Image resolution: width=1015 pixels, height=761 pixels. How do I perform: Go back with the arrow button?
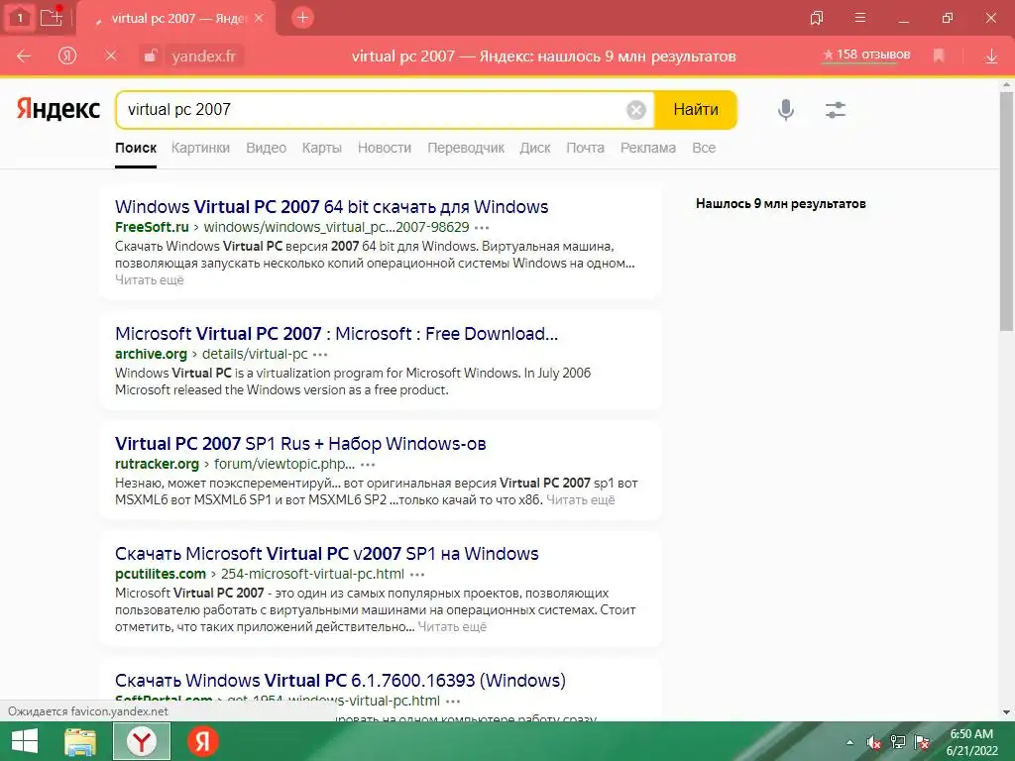pos(24,56)
